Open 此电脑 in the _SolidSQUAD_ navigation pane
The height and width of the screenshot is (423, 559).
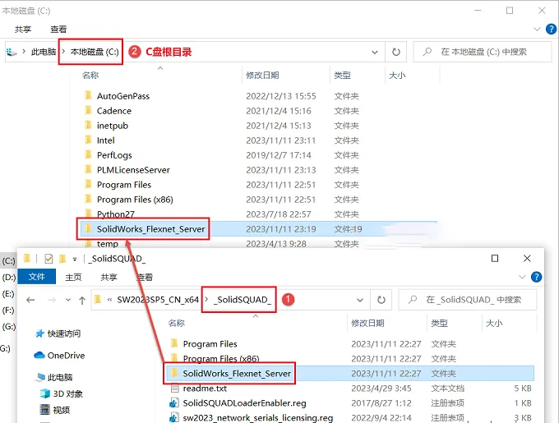click(60, 378)
